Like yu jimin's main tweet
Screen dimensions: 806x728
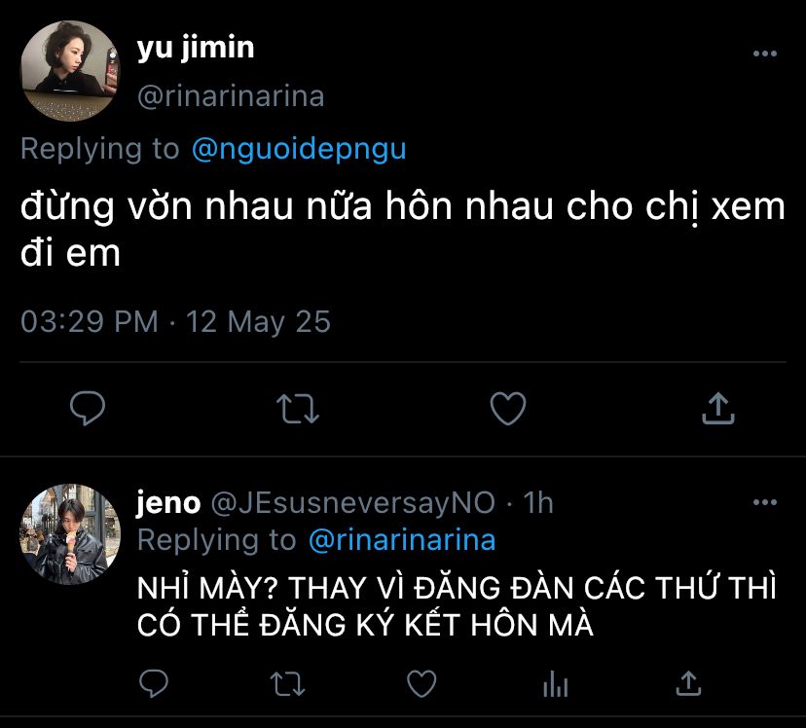(x=507, y=409)
